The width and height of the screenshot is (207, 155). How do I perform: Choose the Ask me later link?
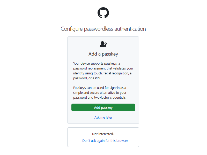coord(103,117)
